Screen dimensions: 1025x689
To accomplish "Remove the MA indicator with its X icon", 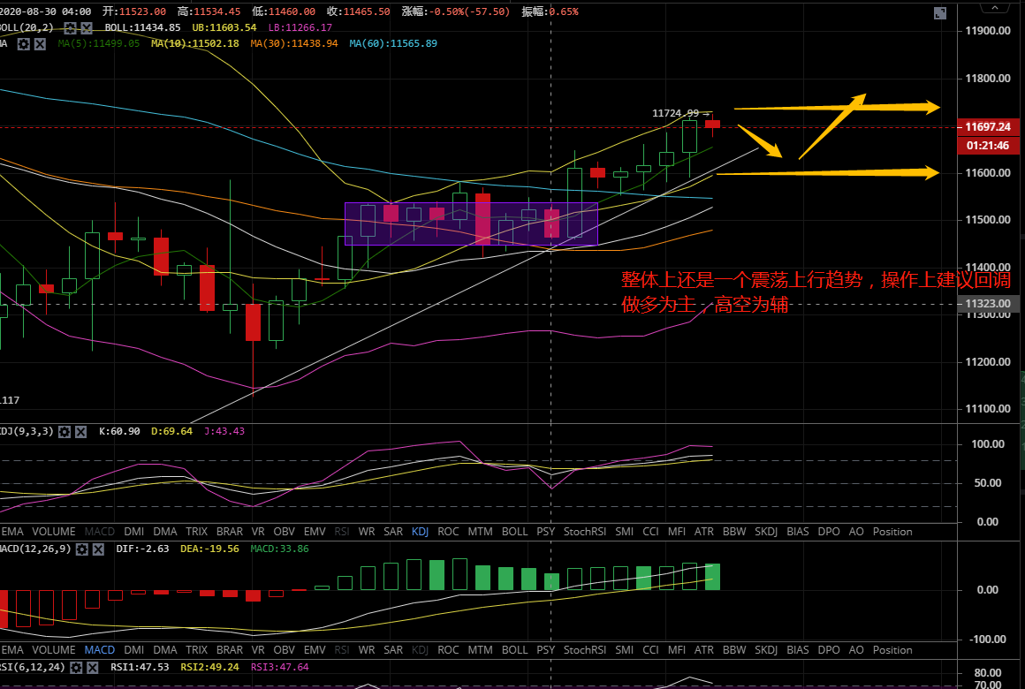I will [x=39, y=43].
